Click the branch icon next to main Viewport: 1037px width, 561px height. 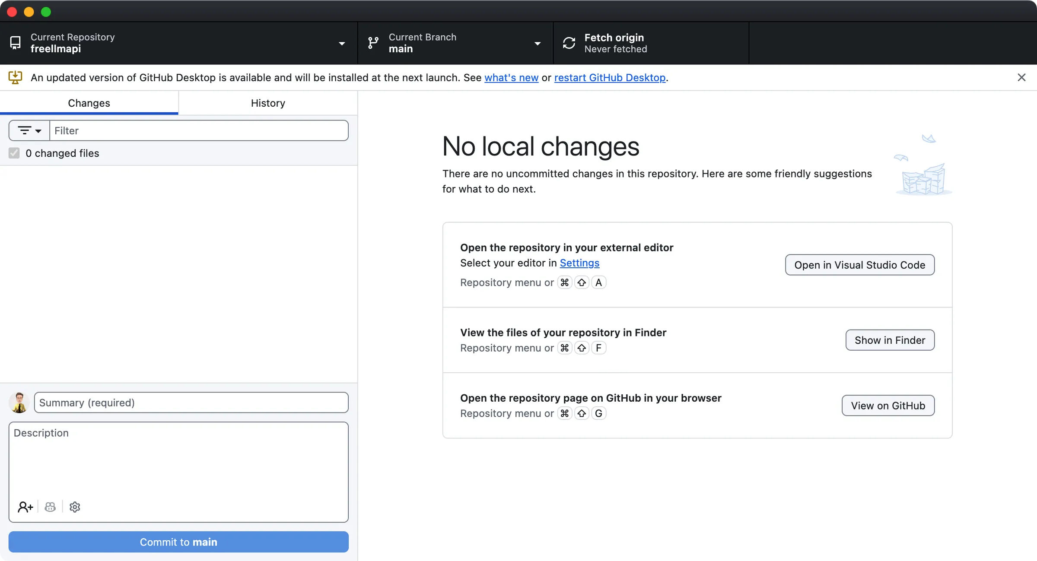click(x=373, y=43)
